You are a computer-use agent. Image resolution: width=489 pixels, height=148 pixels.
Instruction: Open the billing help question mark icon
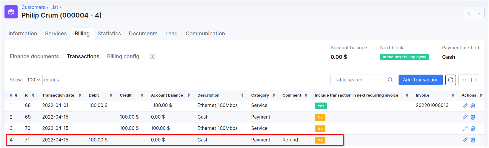coord(152,56)
